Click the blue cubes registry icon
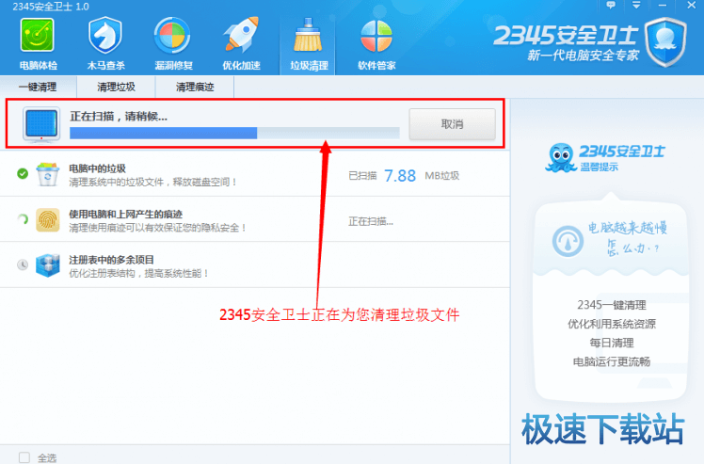Image resolution: width=704 pixels, height=464 pixels. pyautogui.click(x=48, y=265)
